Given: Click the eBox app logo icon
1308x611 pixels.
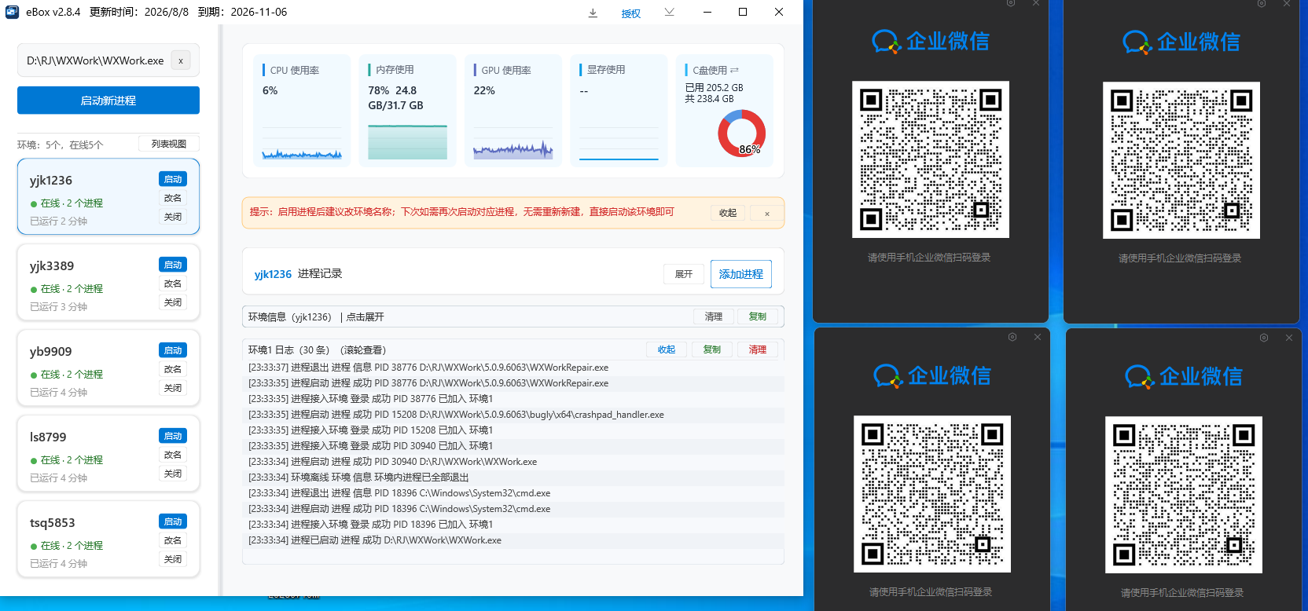Looking at the screenshot, I should (x=12, y=12).
